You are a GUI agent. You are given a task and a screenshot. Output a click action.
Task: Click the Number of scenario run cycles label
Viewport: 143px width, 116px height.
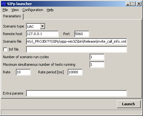[x=26, y=57]
